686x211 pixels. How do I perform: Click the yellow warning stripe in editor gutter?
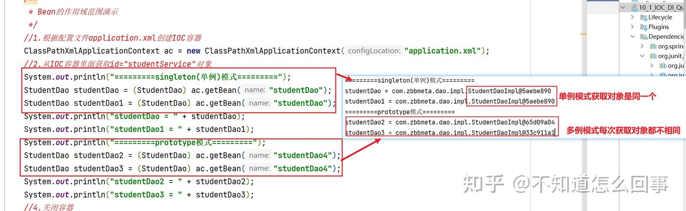584,35
